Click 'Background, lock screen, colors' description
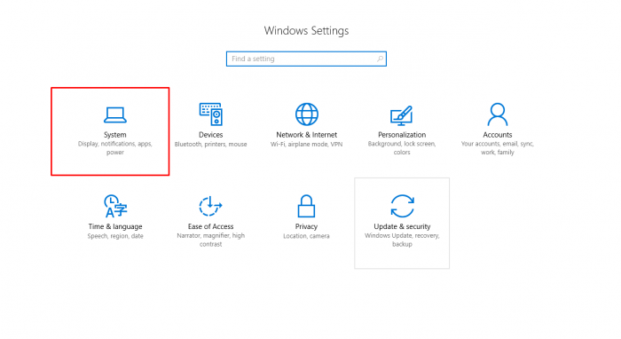The width and height of the screenshot is (621, 339). point(402,148)
